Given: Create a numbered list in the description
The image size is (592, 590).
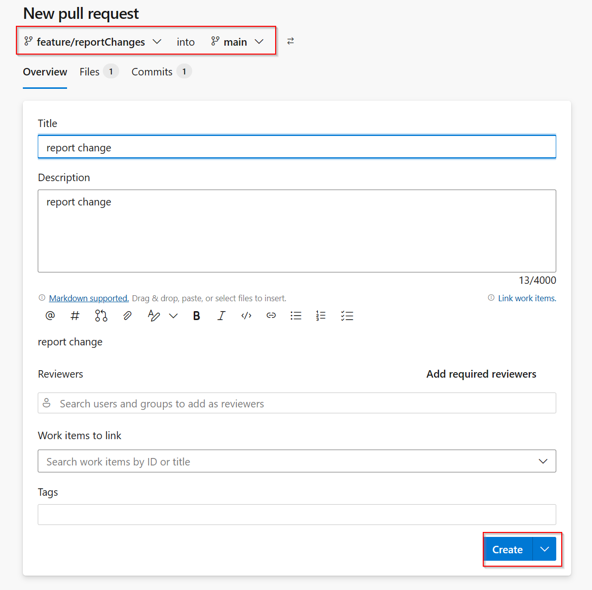Looking at the screenshot, I should click(x=320, y=316).
